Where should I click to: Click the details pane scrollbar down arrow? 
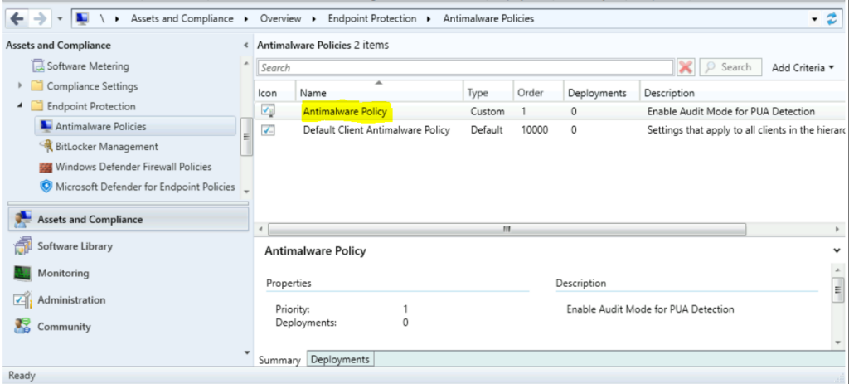[837, 343]
